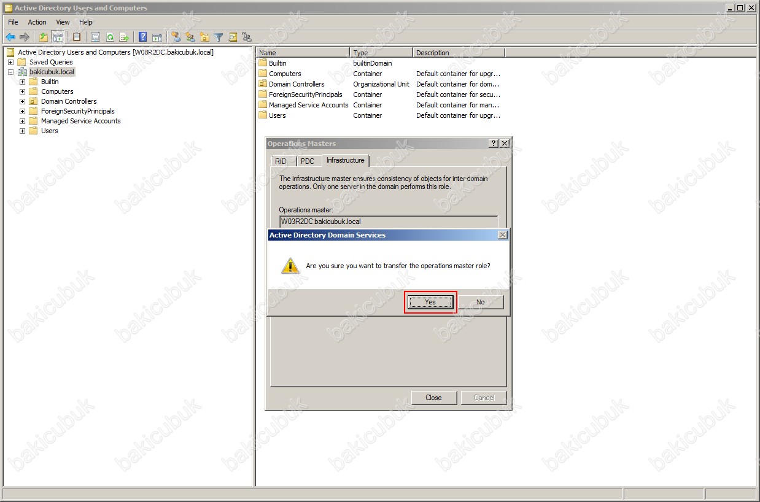Viewport: 760px width, 502px height.
Task: Select bakicubuk.local in the tree
Action: pos(52,72)
